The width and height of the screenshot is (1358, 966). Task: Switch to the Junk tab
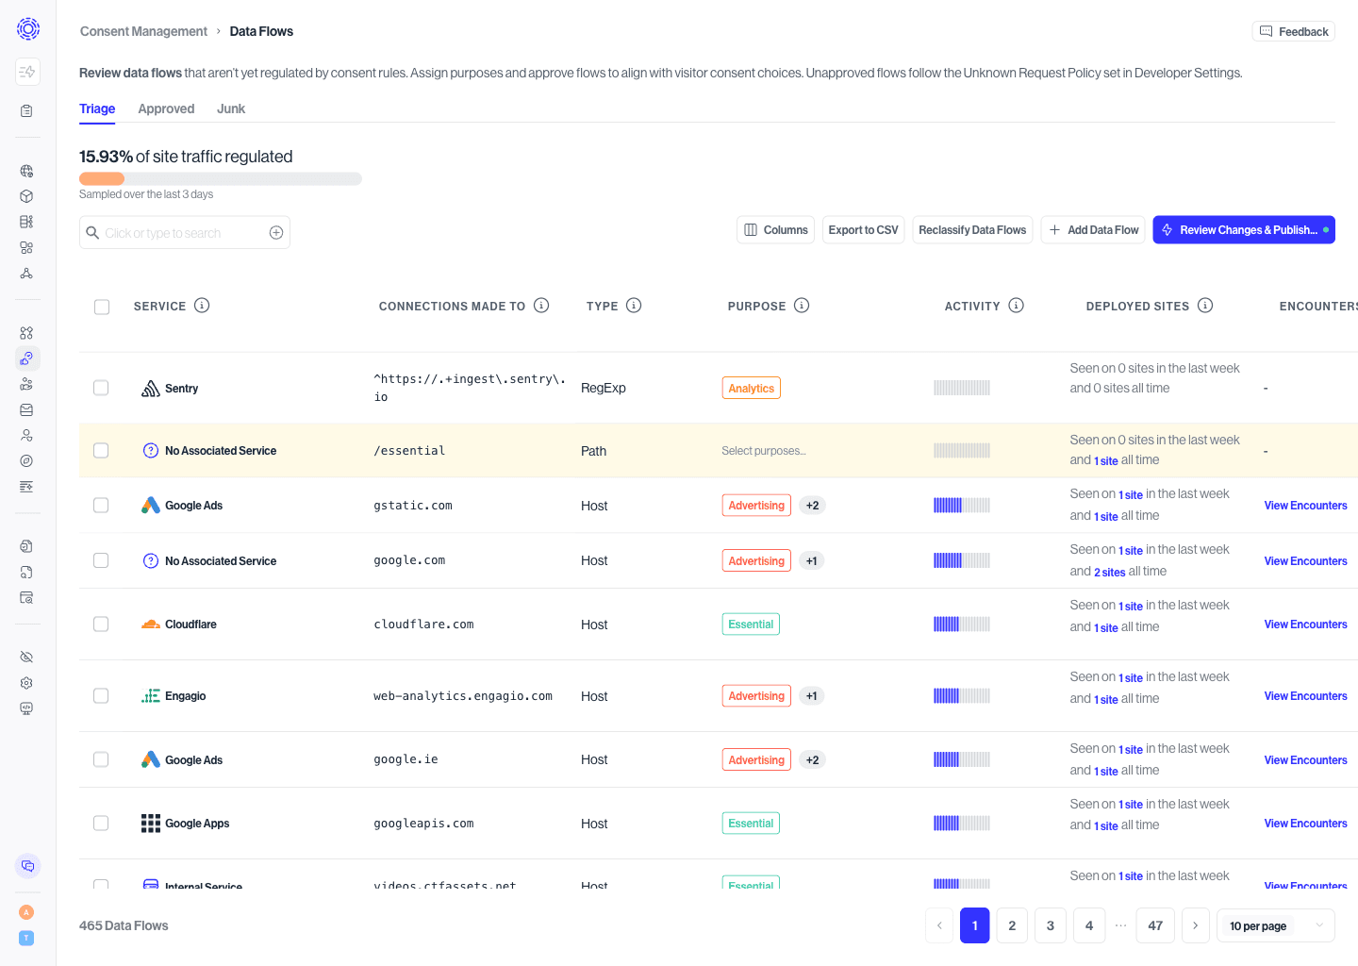pyautogui.click(x=231, y=109)
